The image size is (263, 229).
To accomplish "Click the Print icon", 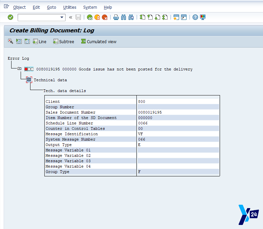I will (116, 17).
